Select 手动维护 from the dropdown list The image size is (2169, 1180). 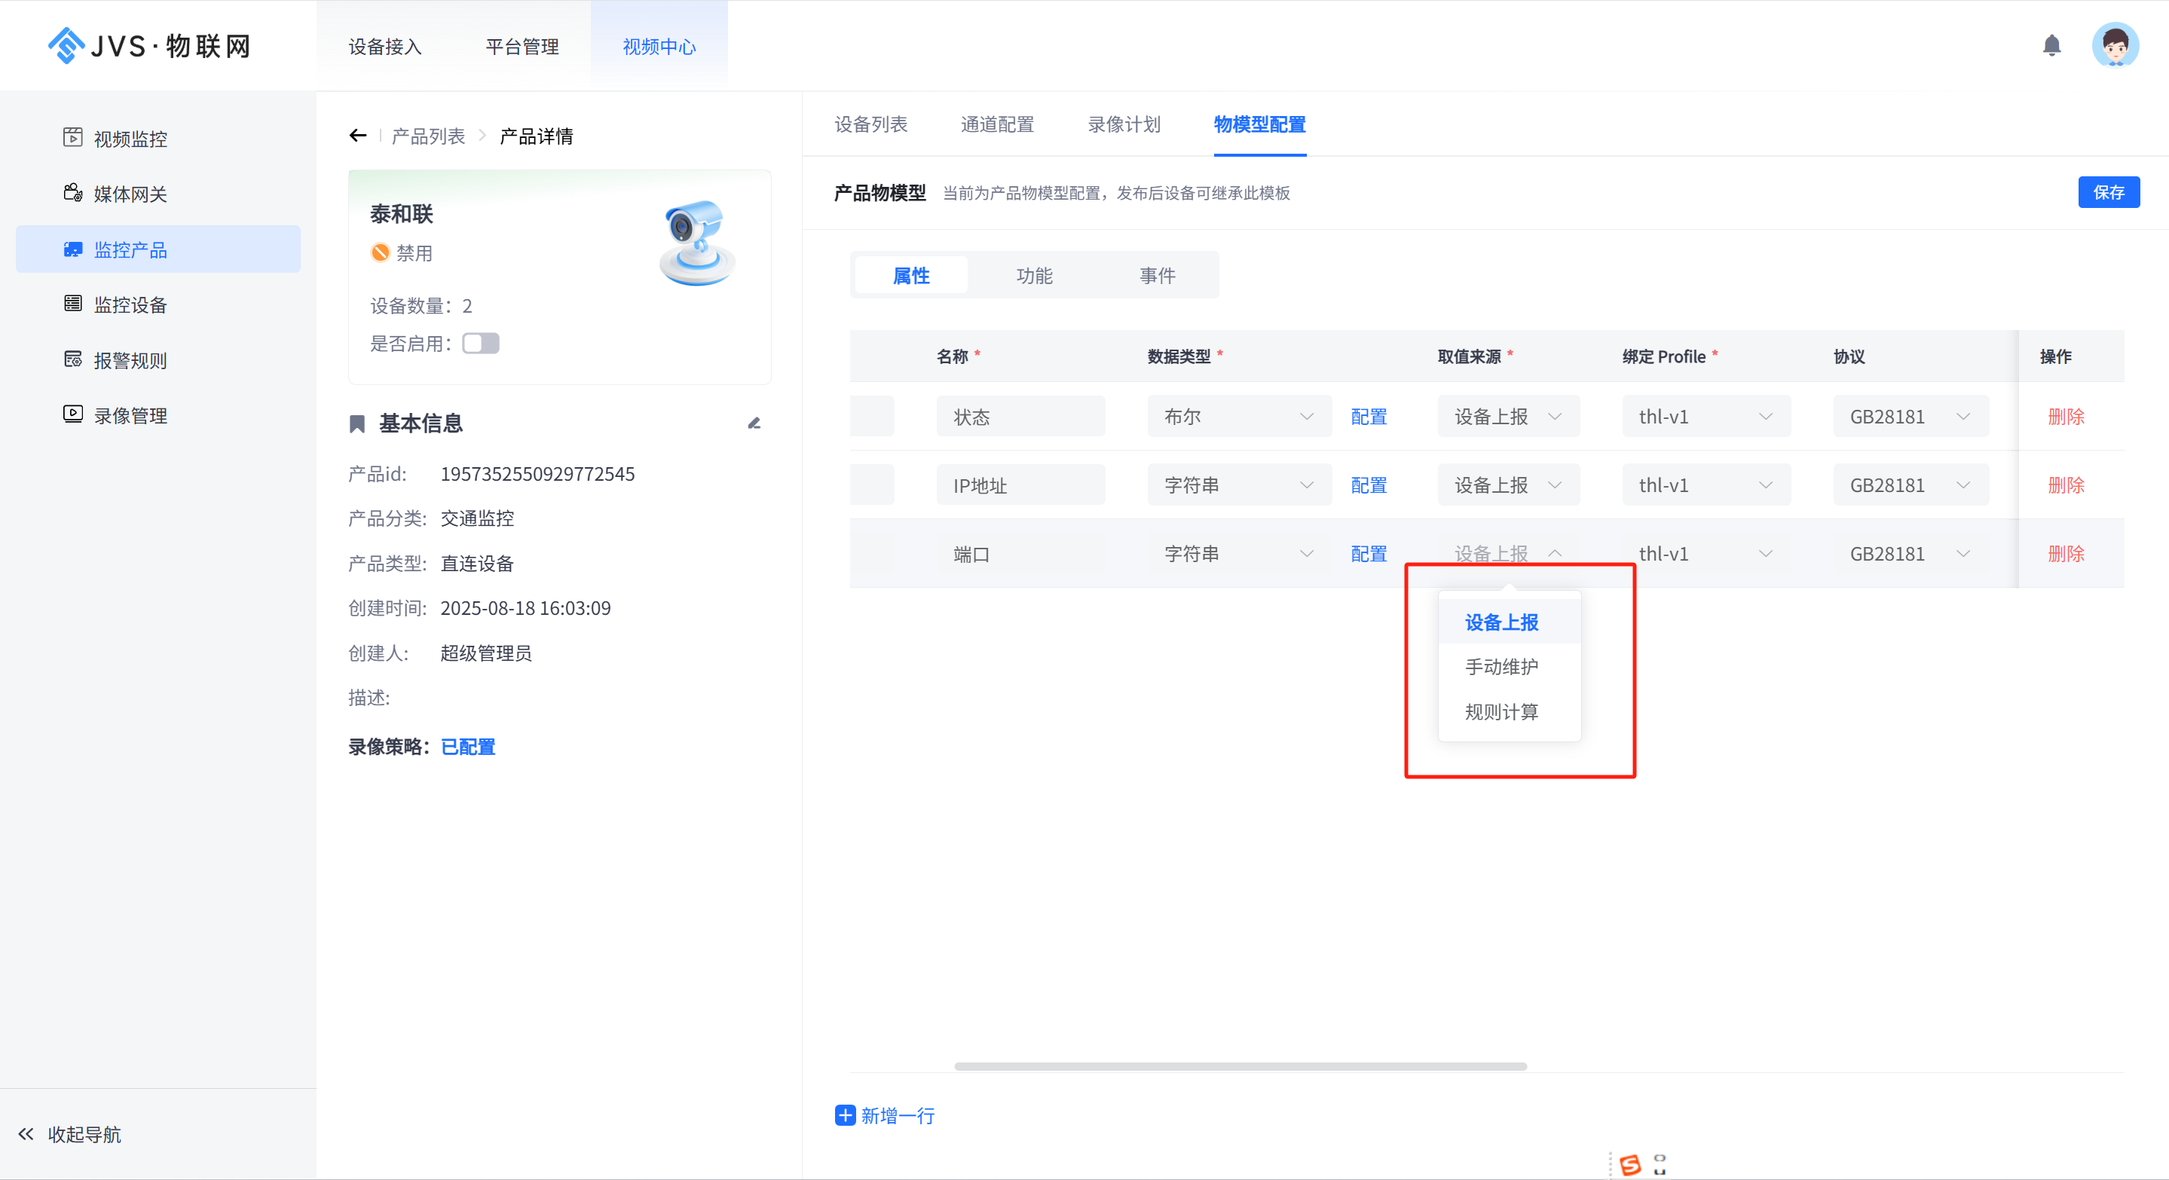pyautogui.click(x=1501, y=667)
